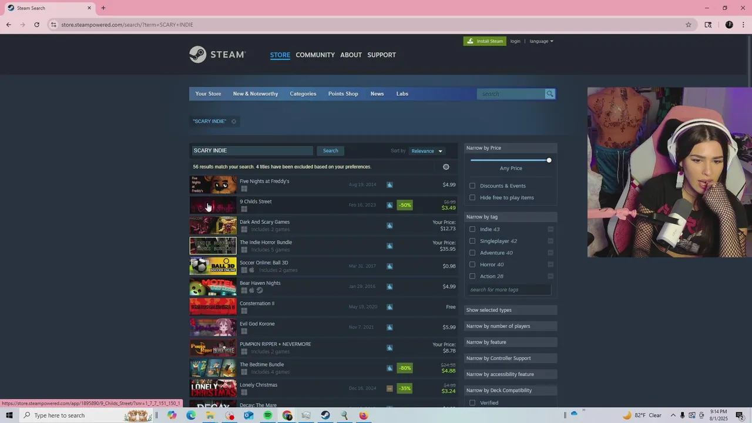Reload the page with browser refresh icon
The height and width of the screenshot is (423, 752).
click(36, 25)
